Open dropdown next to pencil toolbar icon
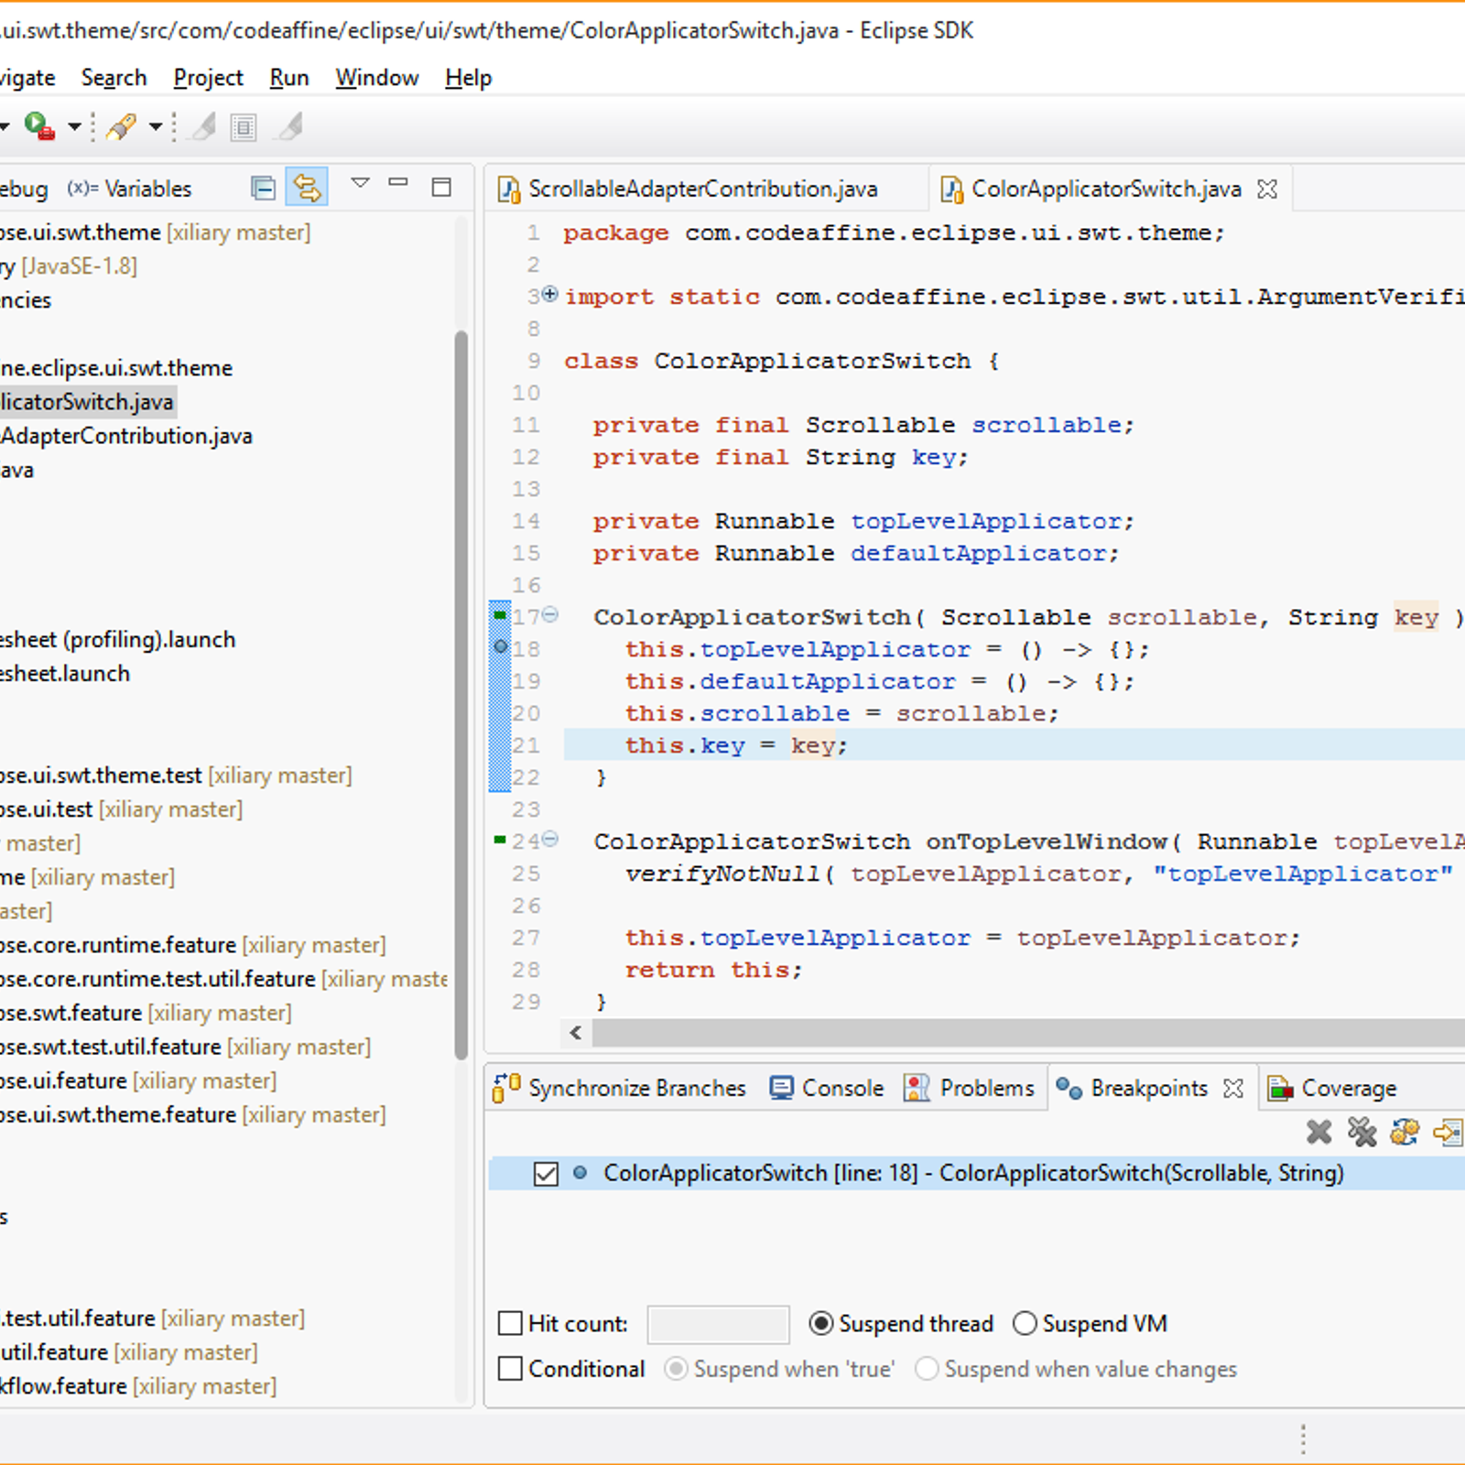1465x1465 pixels. [x=156, y=126]
